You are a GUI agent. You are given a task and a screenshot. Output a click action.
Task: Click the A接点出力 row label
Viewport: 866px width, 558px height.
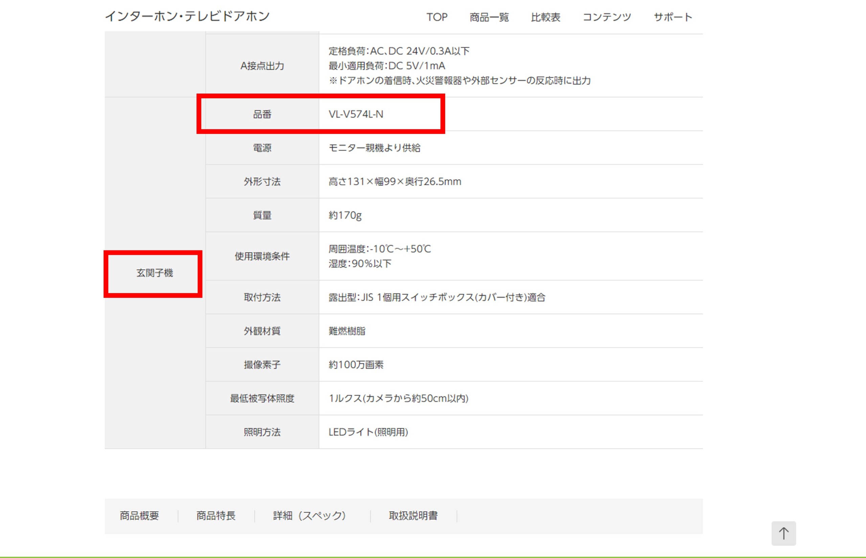coord(262,66)
